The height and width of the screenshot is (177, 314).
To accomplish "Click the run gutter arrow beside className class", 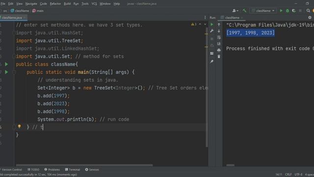I will [x=6, y=64].
